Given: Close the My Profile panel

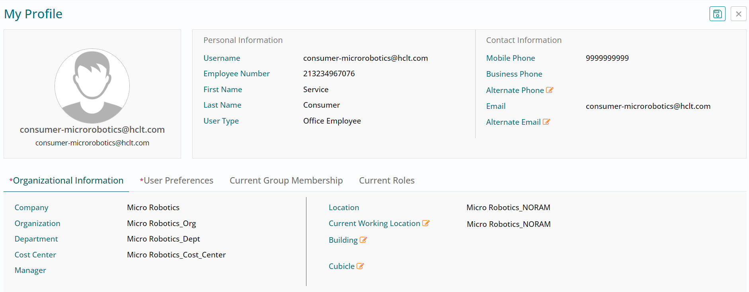Looking at the screenshot, I should point(738,14).
